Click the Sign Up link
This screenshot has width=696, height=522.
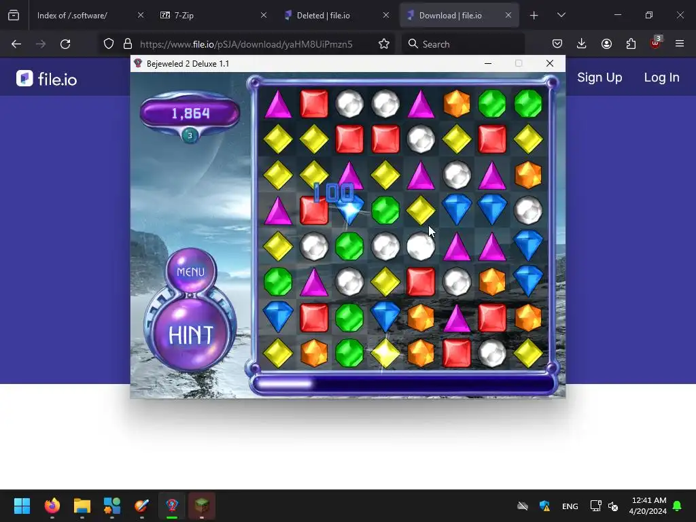(599, 77)
